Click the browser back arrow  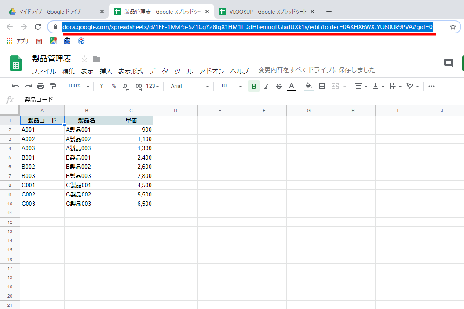pos(10,27)
